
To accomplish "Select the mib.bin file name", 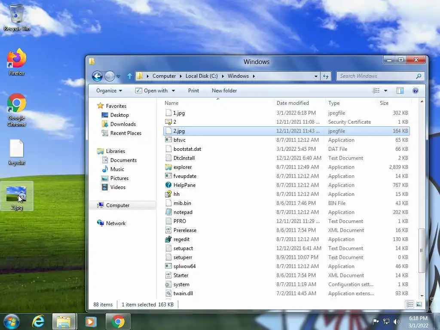I will pos(182,203).
